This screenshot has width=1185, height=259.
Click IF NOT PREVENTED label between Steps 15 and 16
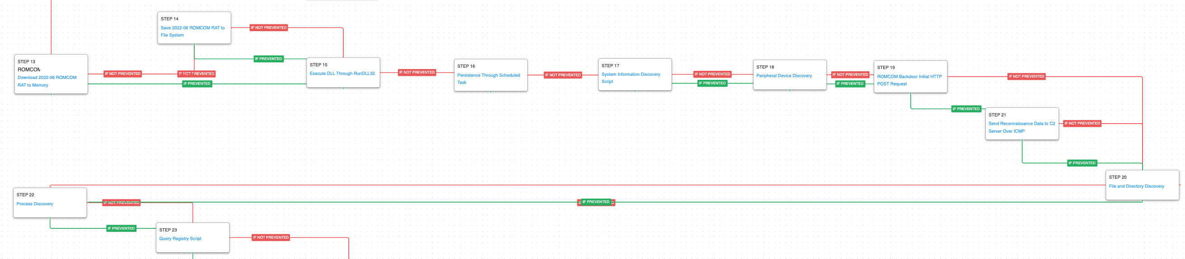coord(417,73)
